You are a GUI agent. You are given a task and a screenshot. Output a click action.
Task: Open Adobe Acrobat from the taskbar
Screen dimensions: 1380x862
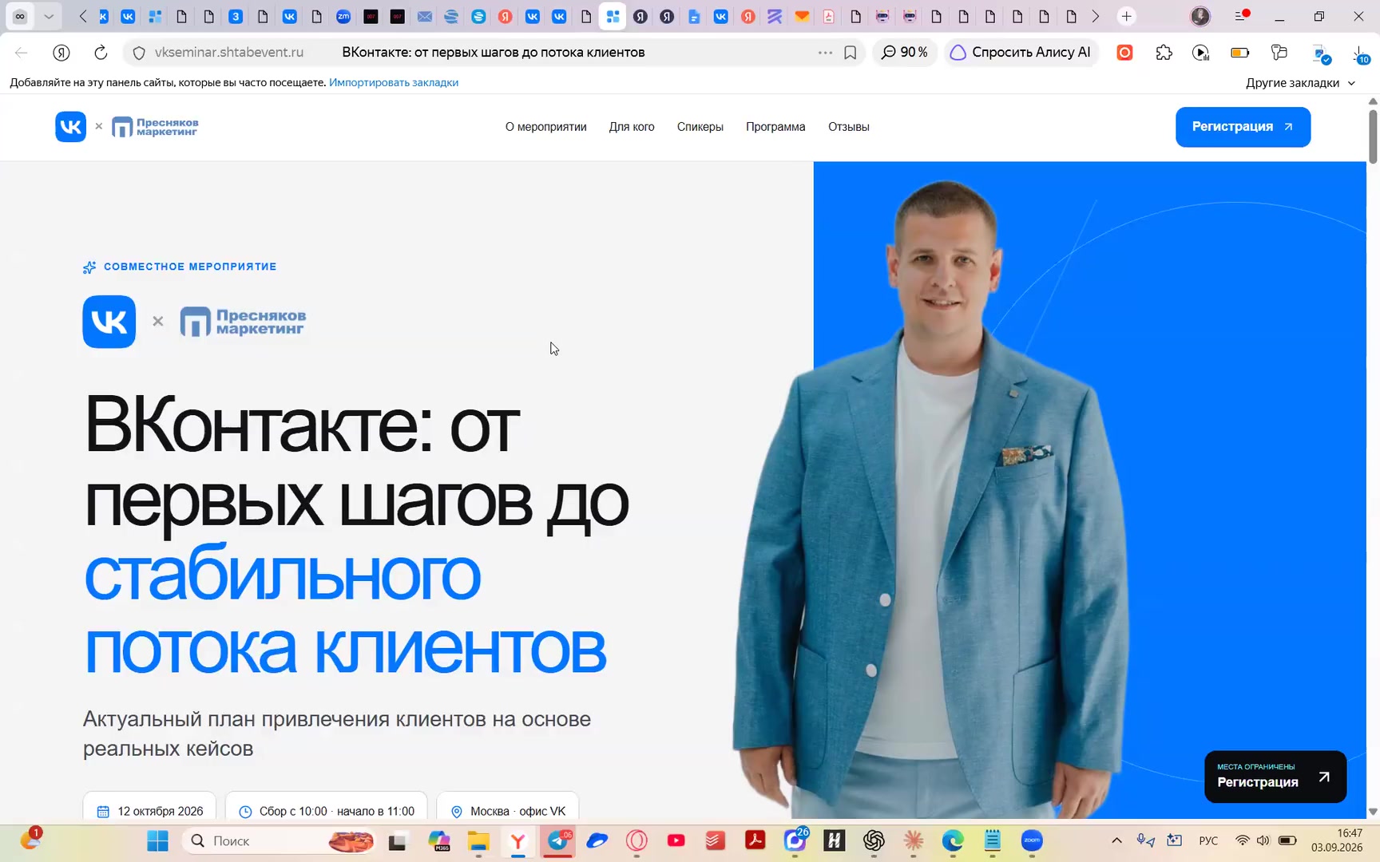tap(755, 840)
